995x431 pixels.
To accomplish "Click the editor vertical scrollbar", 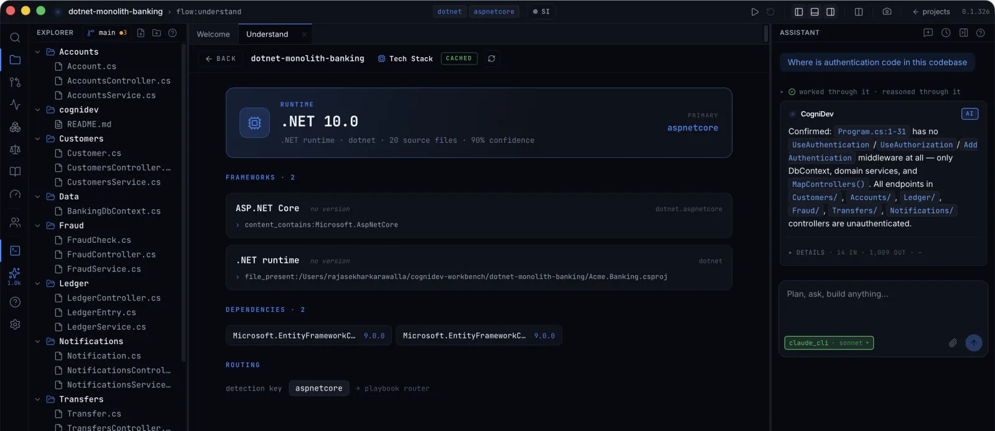I will click(766, 34).
